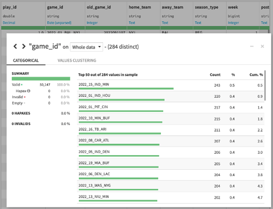
Task: Click the Decimal meaning under play_id
Action: tap(9, 23)
